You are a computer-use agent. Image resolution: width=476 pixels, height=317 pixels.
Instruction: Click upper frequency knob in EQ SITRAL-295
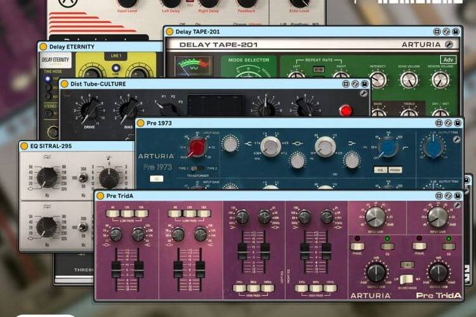coord(46,176)
